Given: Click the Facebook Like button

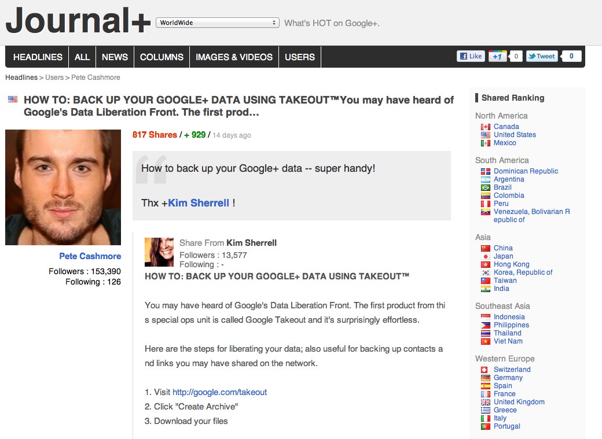Looking at the screenshot, I should click(471, 56).
